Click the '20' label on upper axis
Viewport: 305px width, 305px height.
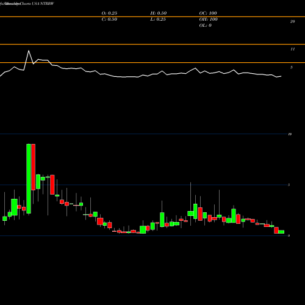coord(292,21)
